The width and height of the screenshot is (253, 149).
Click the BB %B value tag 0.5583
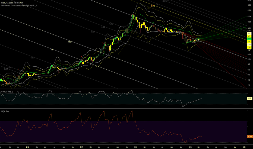[x=250, y=98]
